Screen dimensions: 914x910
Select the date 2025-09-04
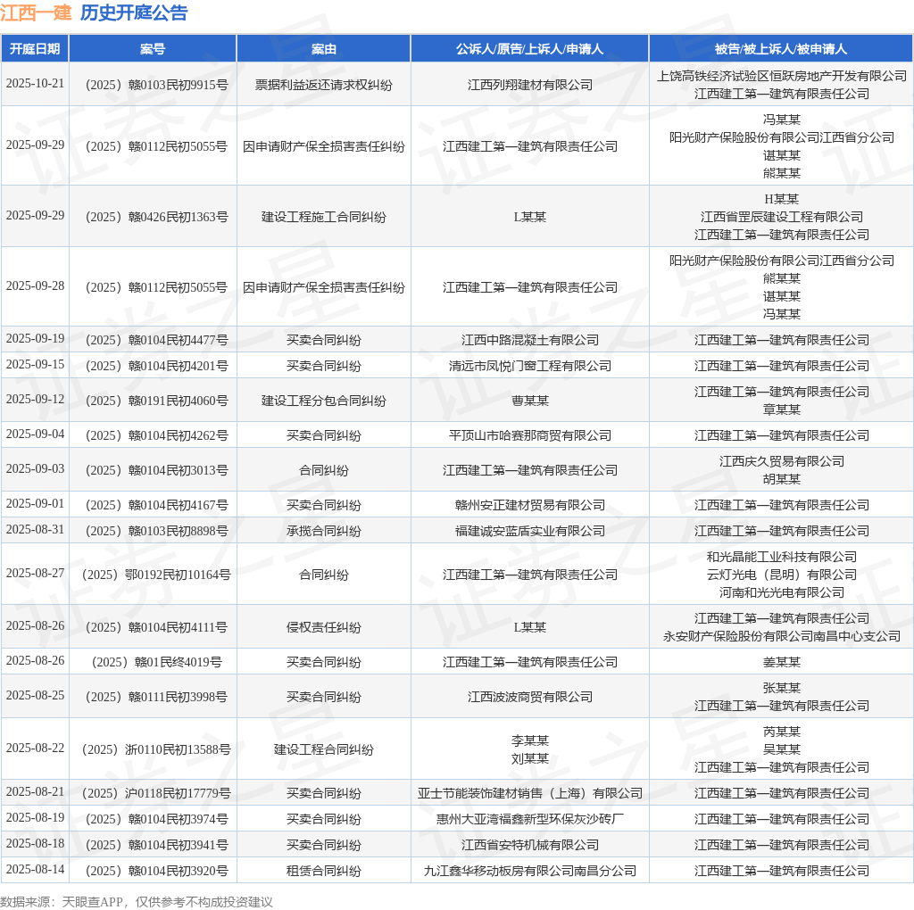pos(35,434)
